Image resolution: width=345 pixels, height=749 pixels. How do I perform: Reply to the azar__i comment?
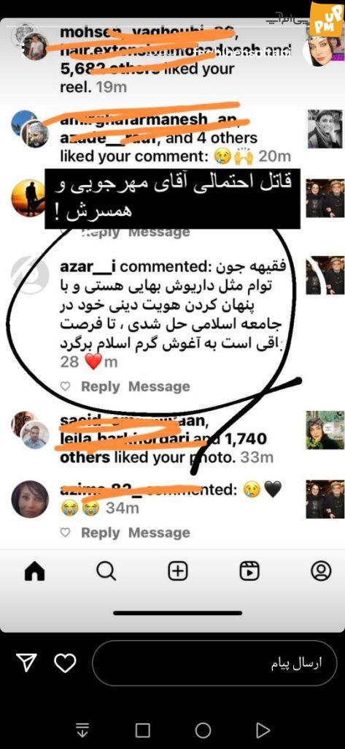point(100,386)
